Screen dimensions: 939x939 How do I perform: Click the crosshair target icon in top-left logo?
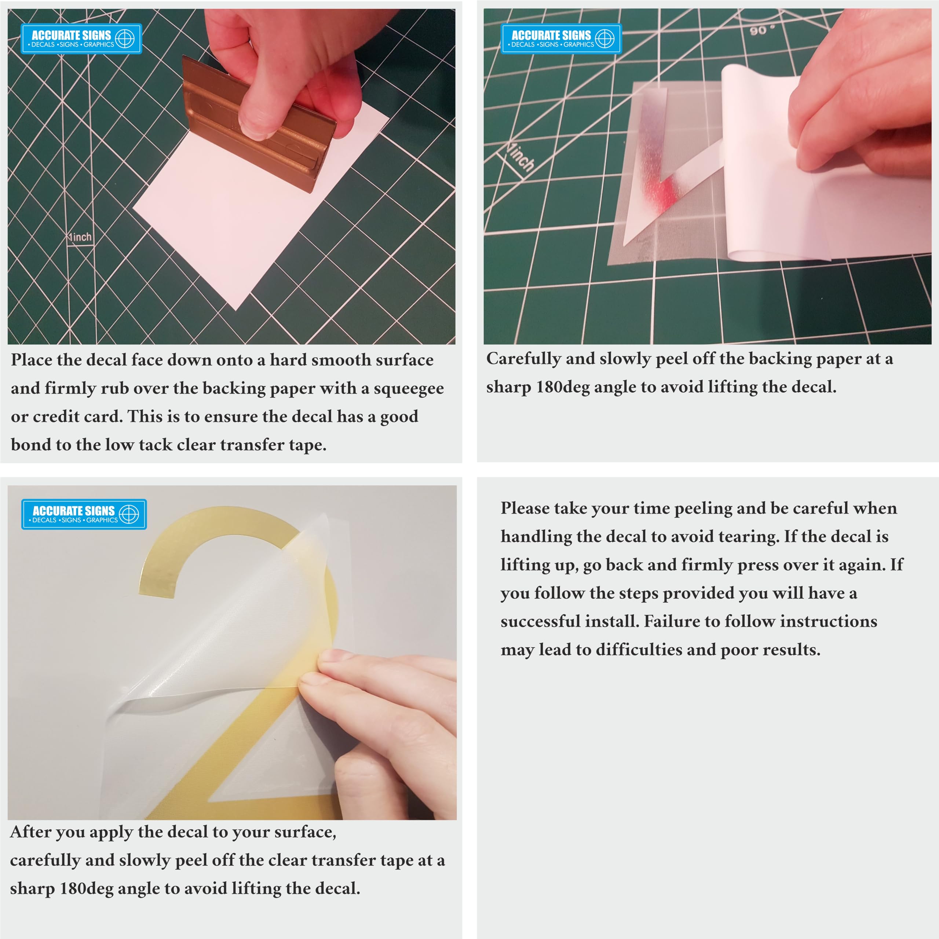point(125,38)
